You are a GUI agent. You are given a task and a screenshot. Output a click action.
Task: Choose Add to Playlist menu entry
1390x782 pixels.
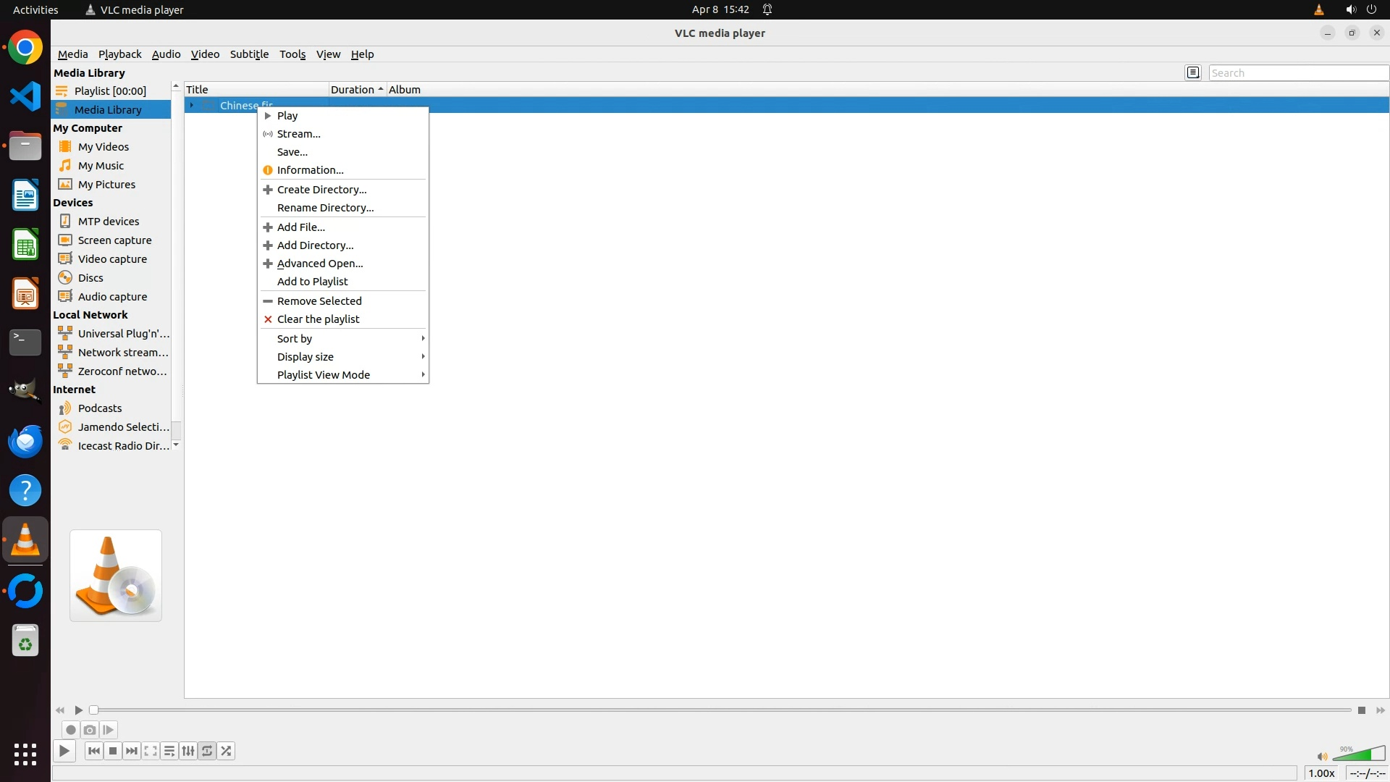click(x=313, y=282)
